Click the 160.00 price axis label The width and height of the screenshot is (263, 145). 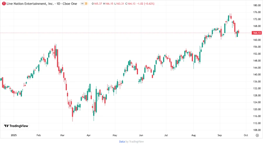(257, 40)
